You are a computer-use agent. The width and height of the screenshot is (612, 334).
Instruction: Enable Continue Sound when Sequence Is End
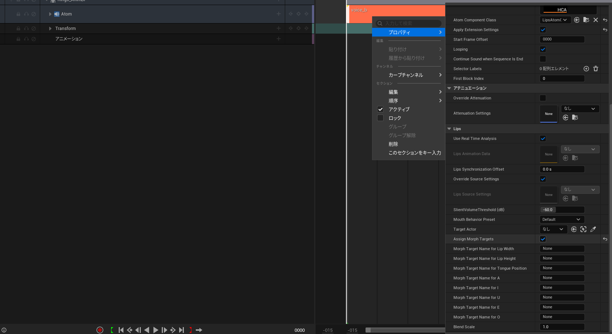(x=543, y=59)
